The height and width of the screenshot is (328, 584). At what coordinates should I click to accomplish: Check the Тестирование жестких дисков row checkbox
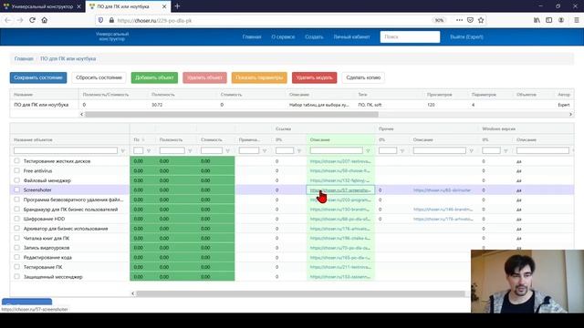pos(16,161)
